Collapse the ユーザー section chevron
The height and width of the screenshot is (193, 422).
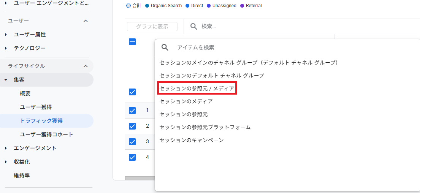point(86,21)
